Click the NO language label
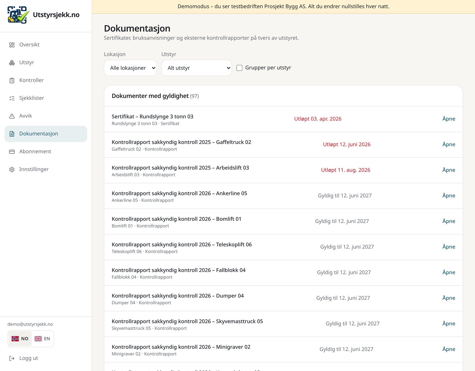The width and height of the screenshot is (475, 371). pyautogui.click(x=25, y=339)
